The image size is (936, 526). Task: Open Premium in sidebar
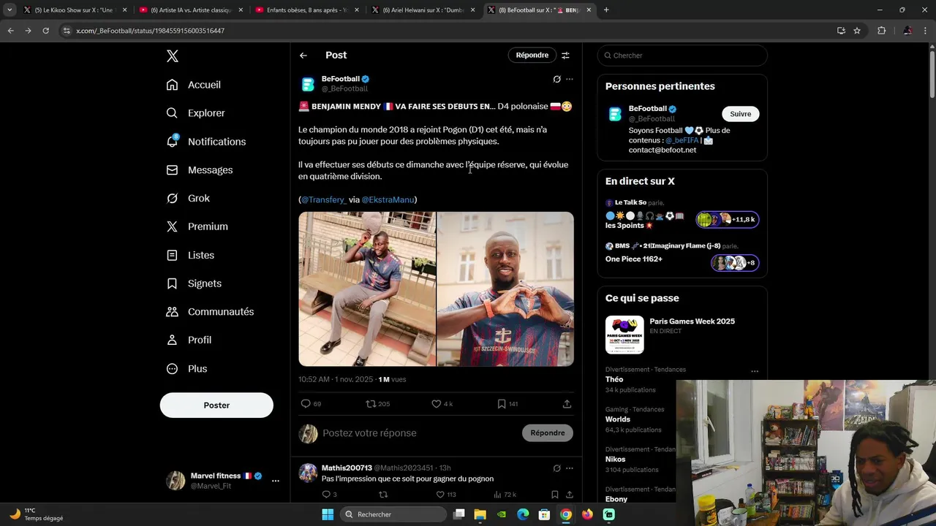(197, 226)
